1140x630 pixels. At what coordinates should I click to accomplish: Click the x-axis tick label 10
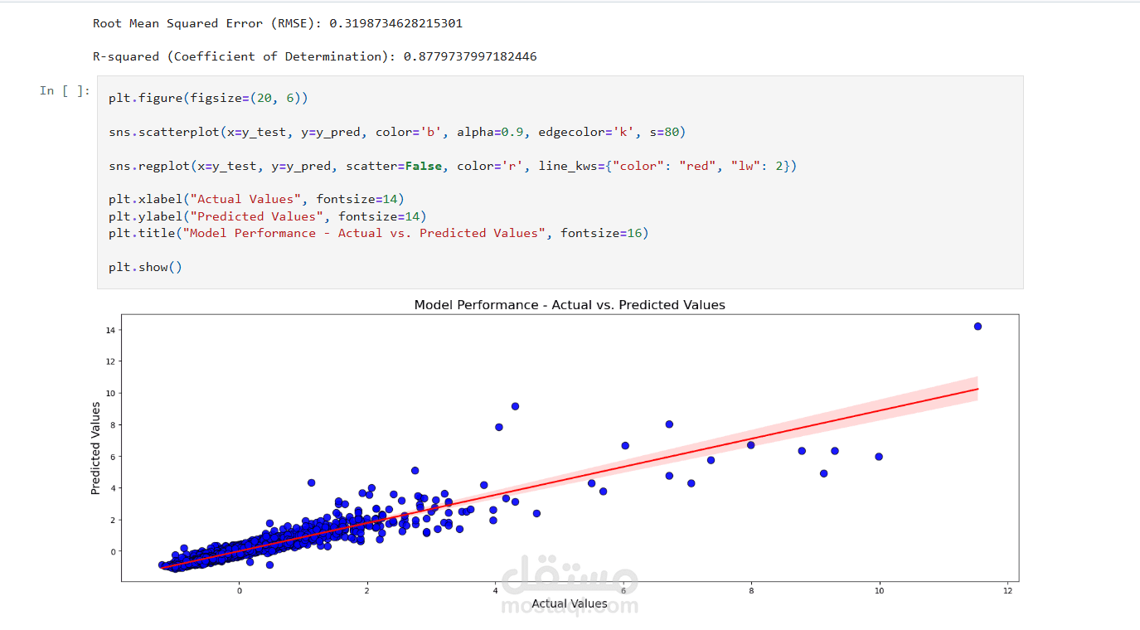pyautogui.click(x=879, y=590)
